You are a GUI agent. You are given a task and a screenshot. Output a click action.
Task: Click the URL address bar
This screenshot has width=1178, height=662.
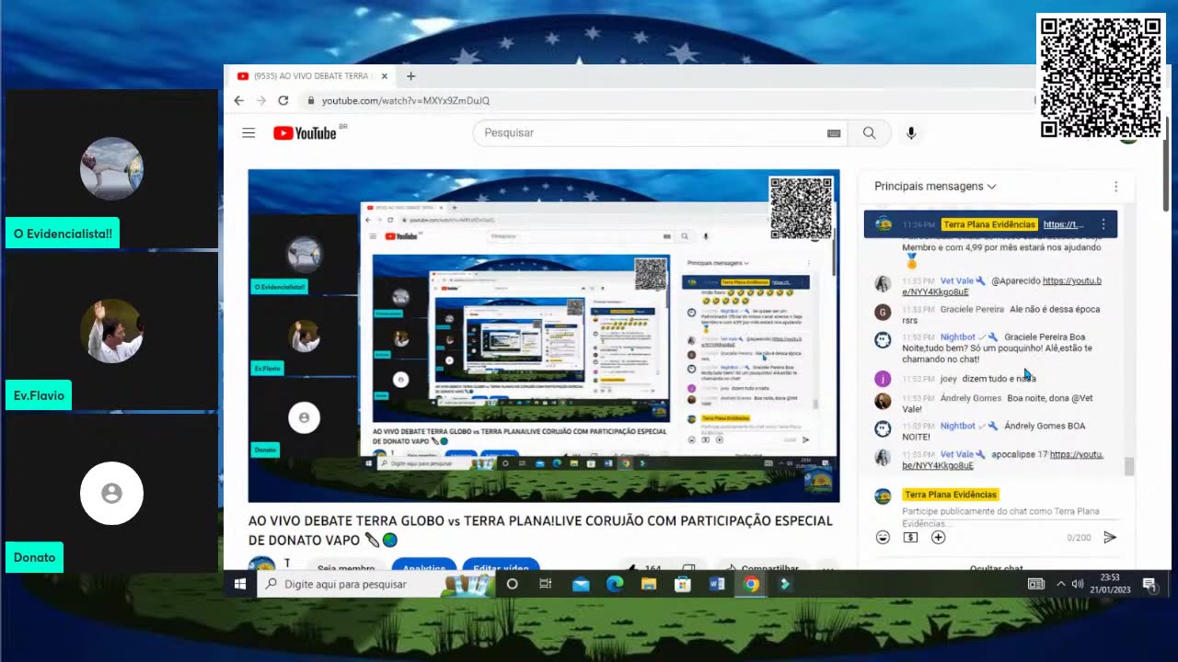tap(663, 100)
